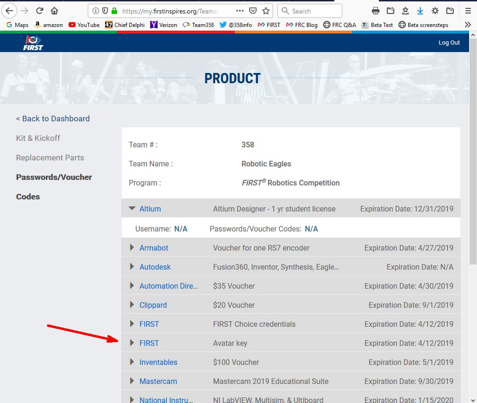The image size is (477, 403).
Task: Open Beta screensteps bookmark
Action: [424, 25]
